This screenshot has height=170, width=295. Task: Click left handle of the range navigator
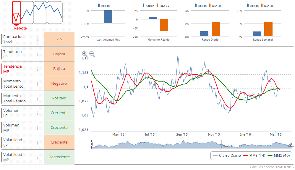point(91,144)
